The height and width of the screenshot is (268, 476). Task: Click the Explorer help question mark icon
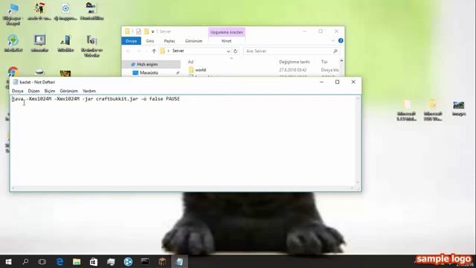pos(341,41)
